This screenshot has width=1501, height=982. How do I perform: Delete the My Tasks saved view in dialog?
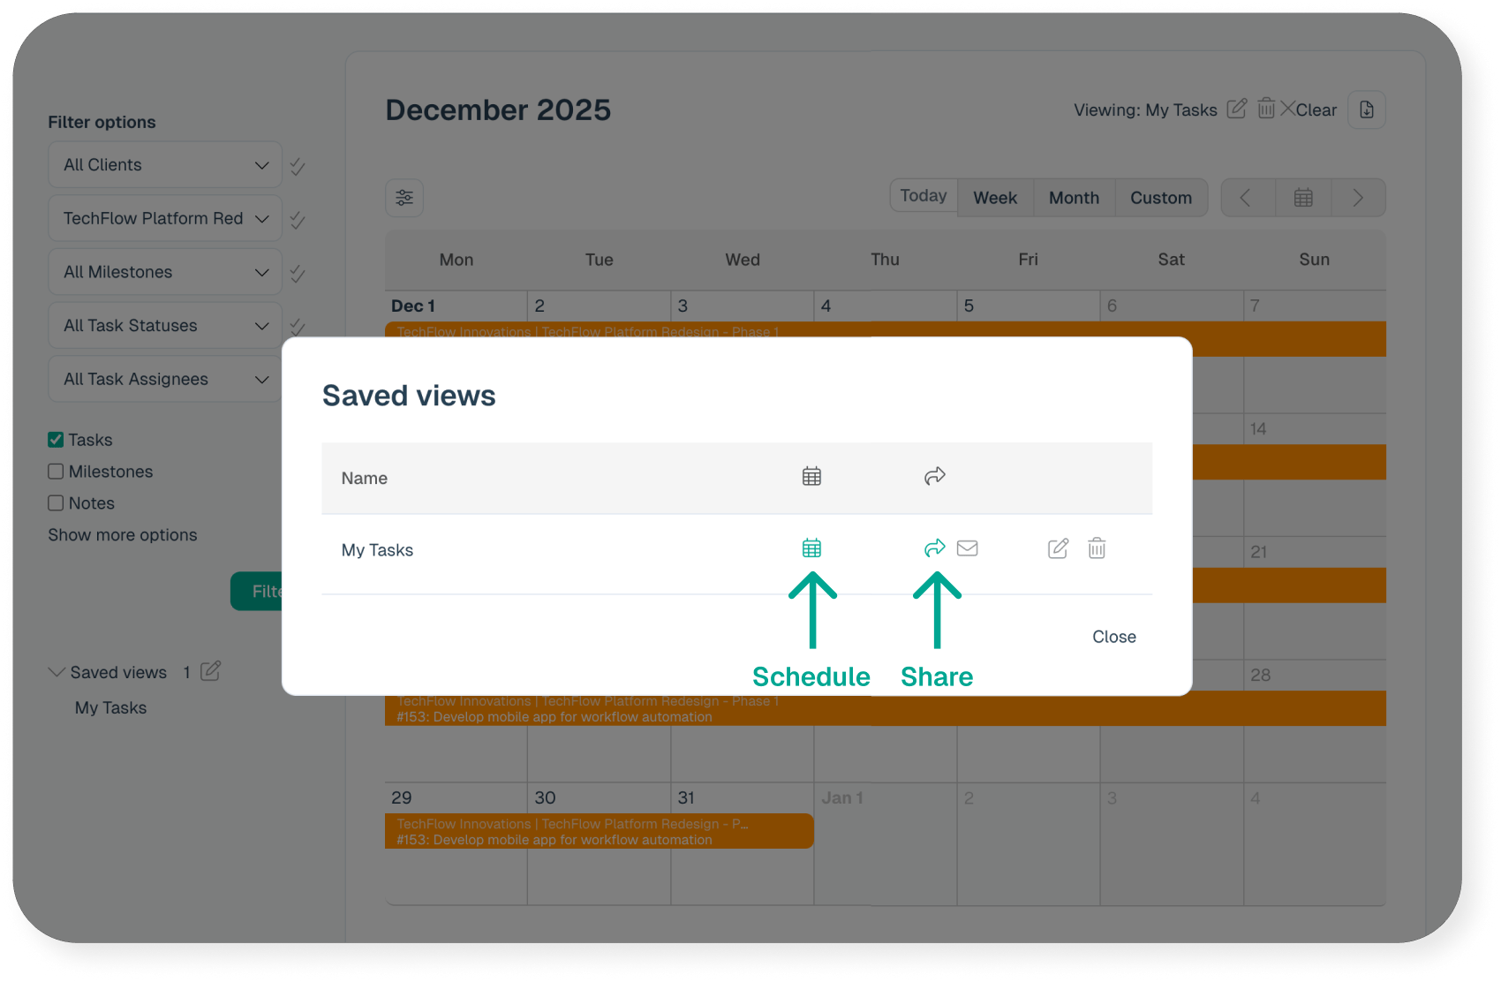coord(1097,548)
